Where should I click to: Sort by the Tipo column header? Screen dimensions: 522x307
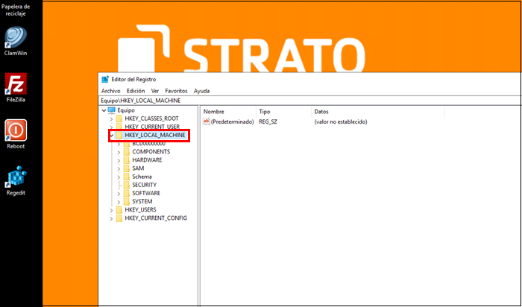(283, 112)
